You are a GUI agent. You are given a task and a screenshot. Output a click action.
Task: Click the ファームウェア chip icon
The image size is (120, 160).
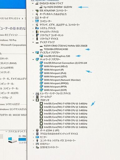(x=37, y=97)
